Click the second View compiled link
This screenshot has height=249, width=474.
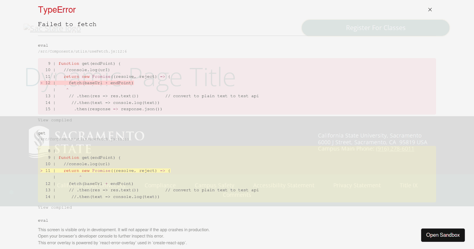[x=55, y=207]
